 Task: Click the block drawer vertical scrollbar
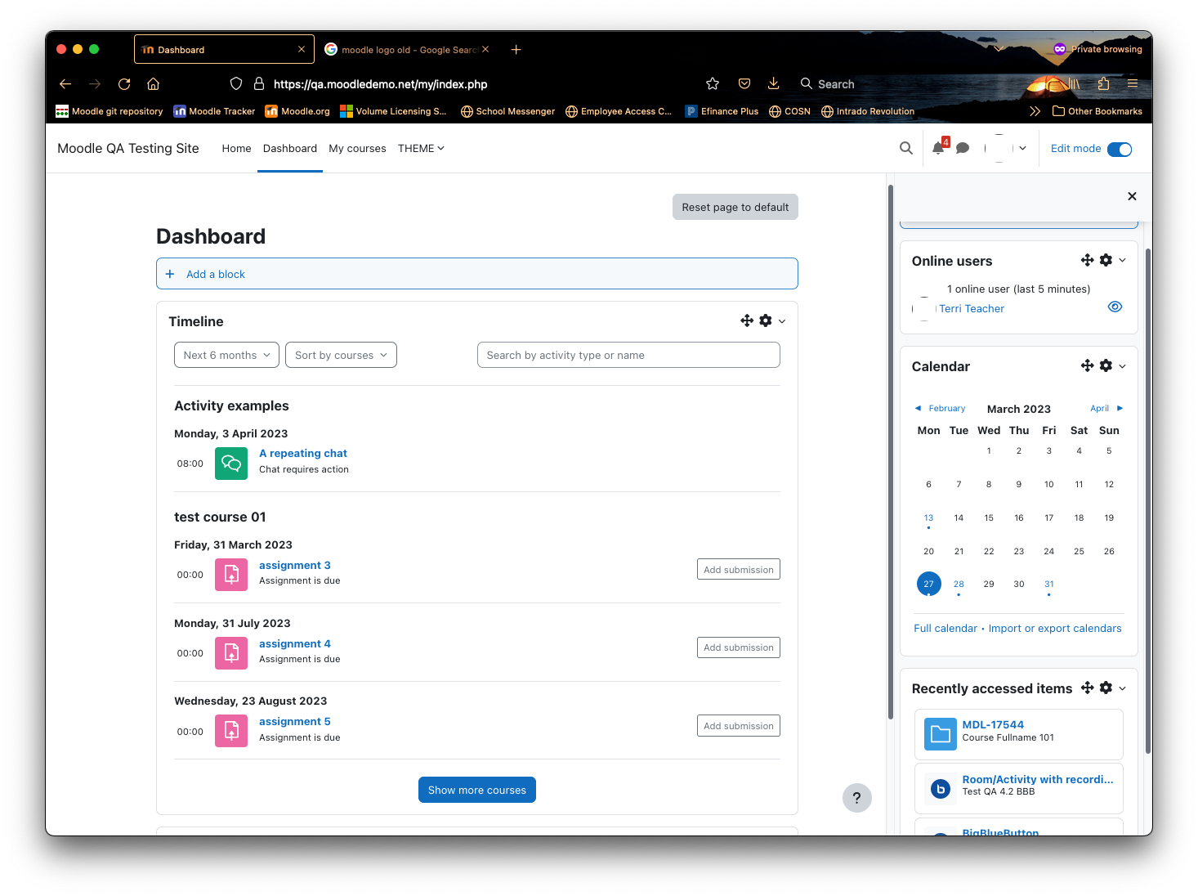[x=1147, y=500]
